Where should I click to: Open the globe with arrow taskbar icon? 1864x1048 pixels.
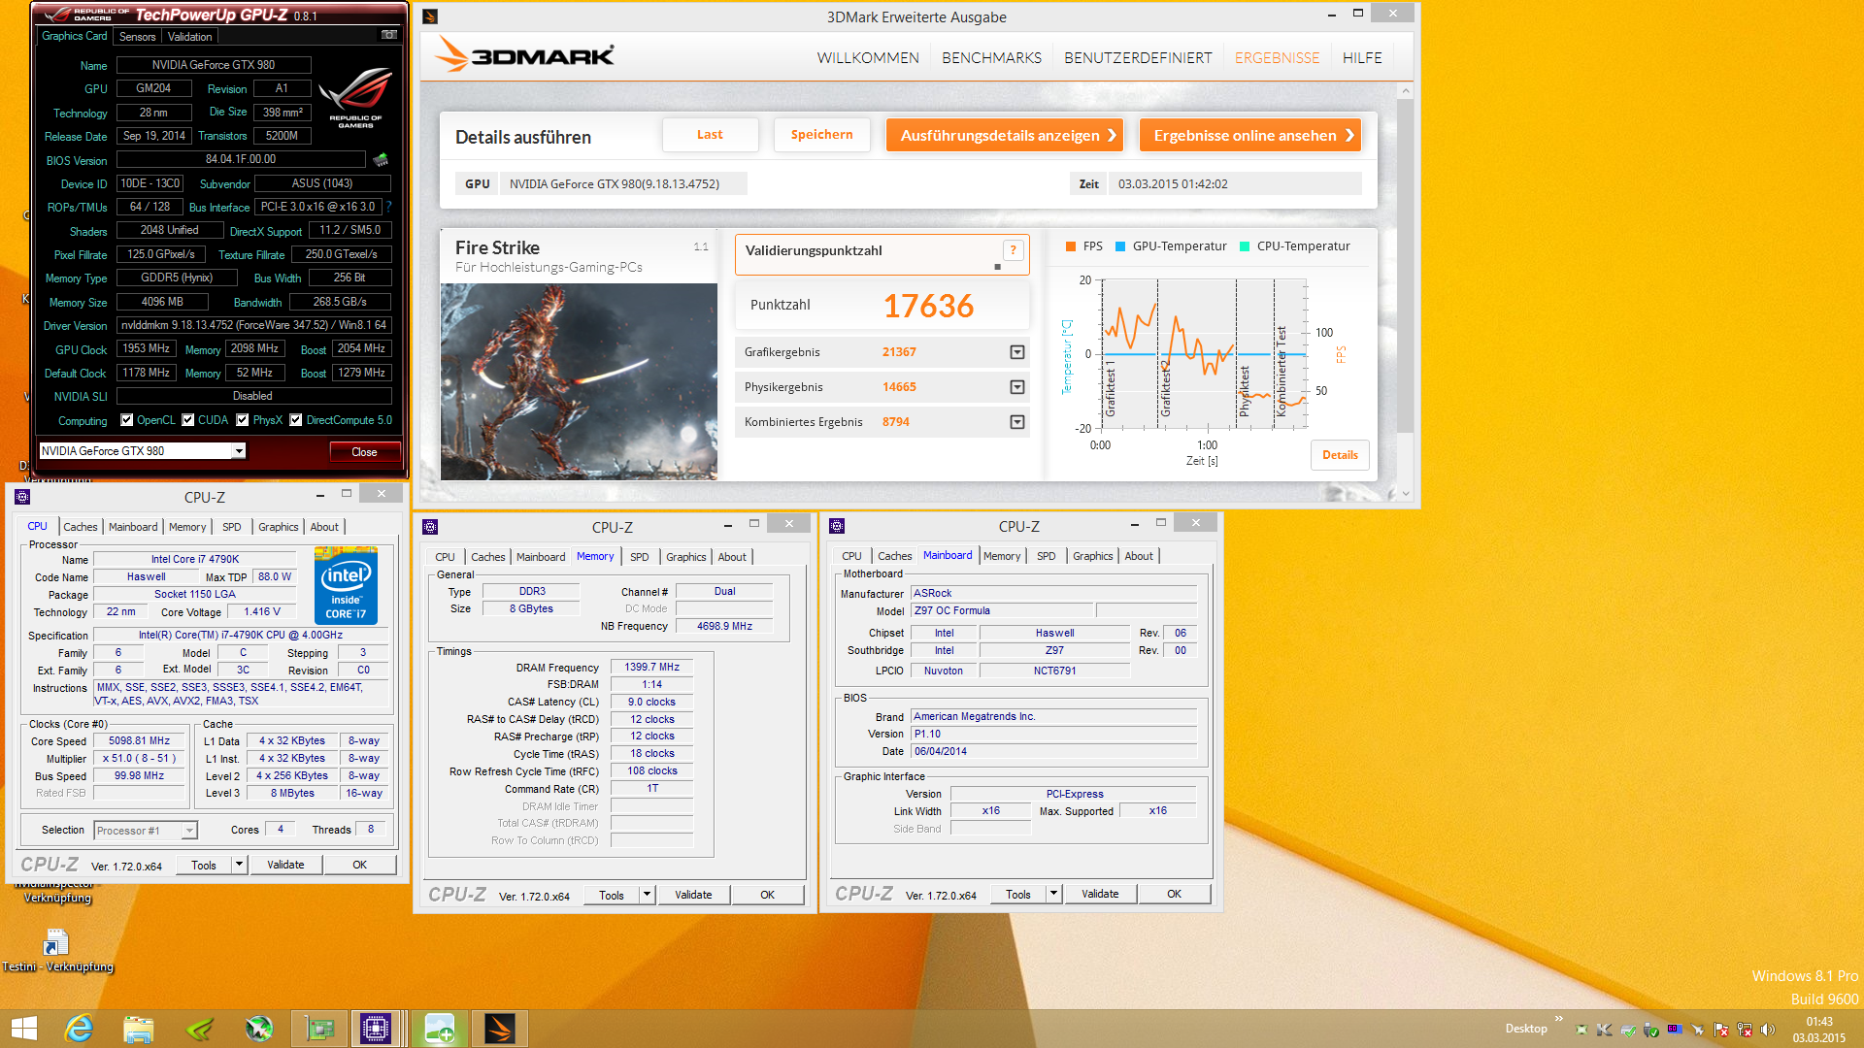259,1029
